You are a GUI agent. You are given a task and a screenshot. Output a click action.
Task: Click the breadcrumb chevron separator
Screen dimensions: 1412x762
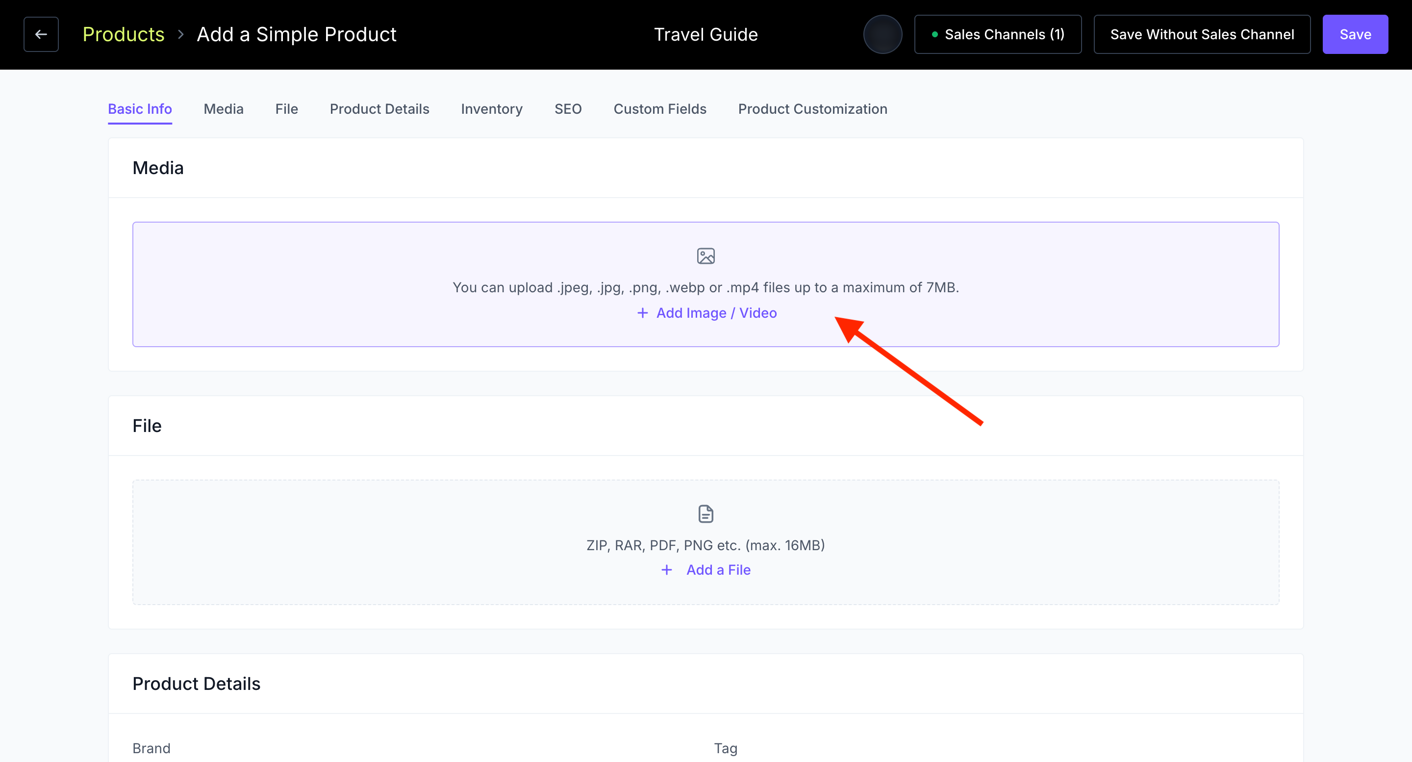click(x=181, y=34)
